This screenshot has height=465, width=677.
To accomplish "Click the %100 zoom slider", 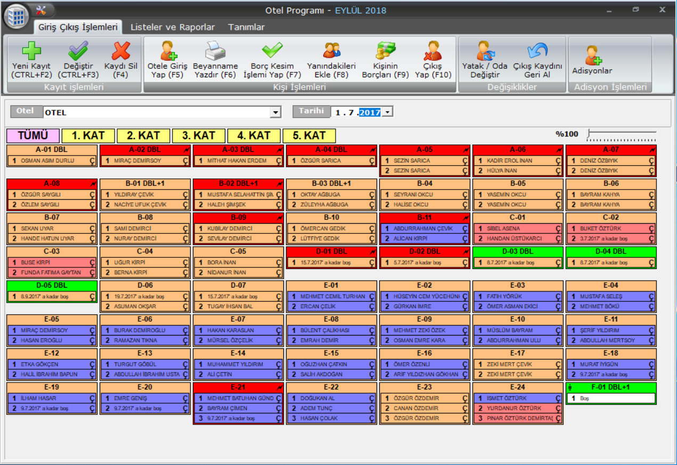I will 621,134.
